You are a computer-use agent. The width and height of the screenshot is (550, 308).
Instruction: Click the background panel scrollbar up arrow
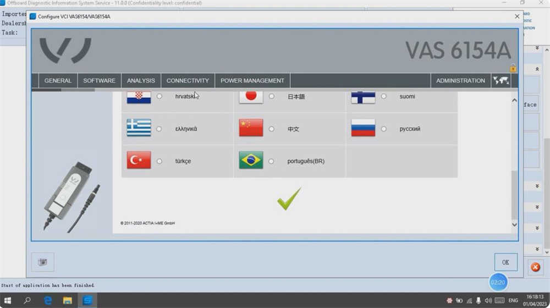coord(547,50)
